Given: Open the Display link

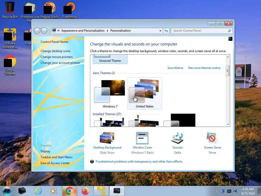Looking at the screenshot, I should pos(45,151).
